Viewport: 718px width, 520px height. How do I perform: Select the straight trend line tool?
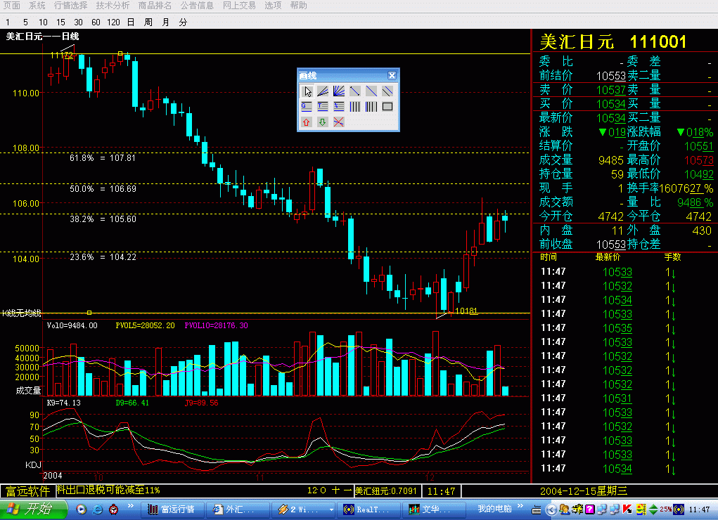point(371,91)
